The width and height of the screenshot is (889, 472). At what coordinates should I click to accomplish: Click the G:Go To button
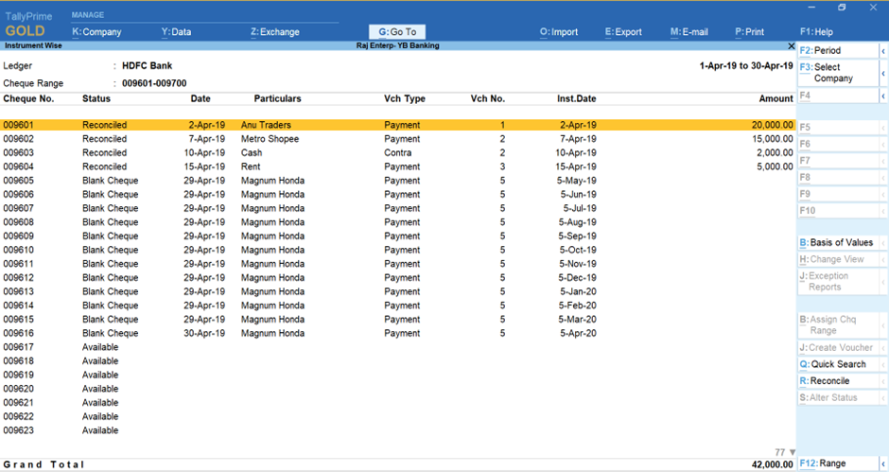(397, 32)
